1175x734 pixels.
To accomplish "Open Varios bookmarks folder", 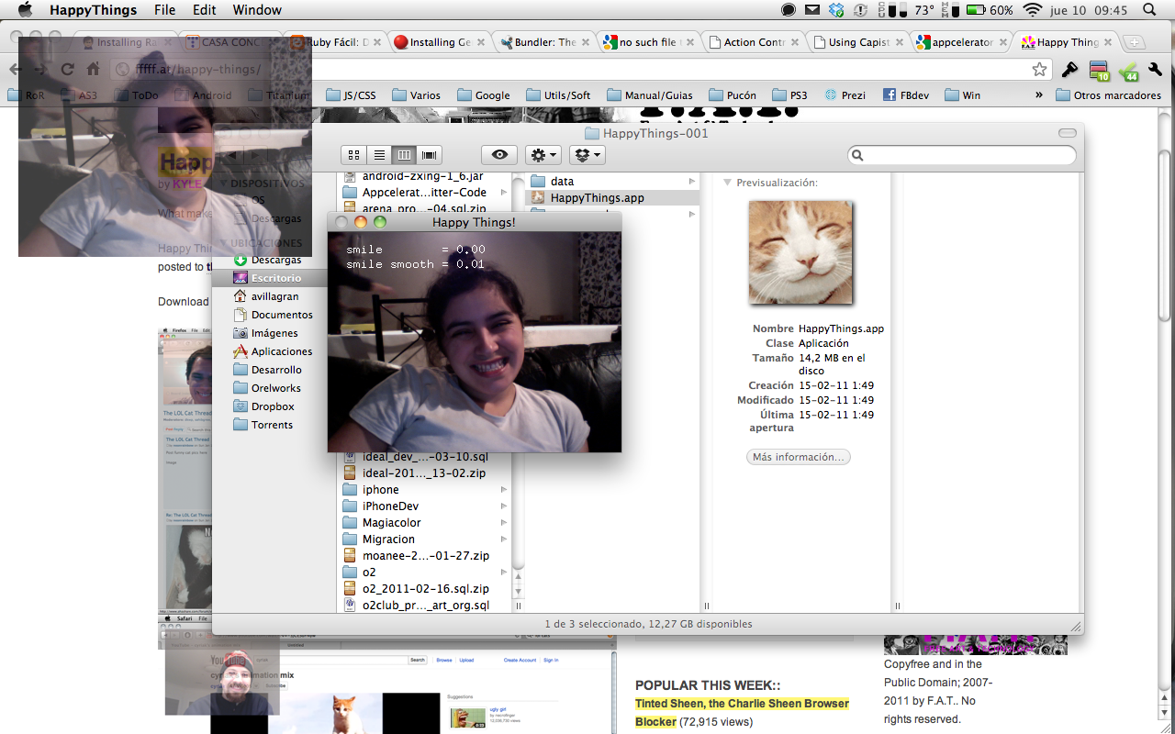I will pyautogui.click(x=416, y=95).
